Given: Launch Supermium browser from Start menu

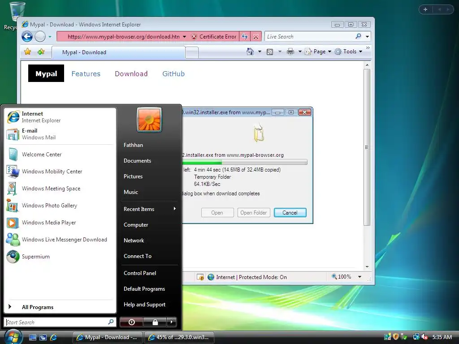Looking at the screenshot, I should point(60,257).
